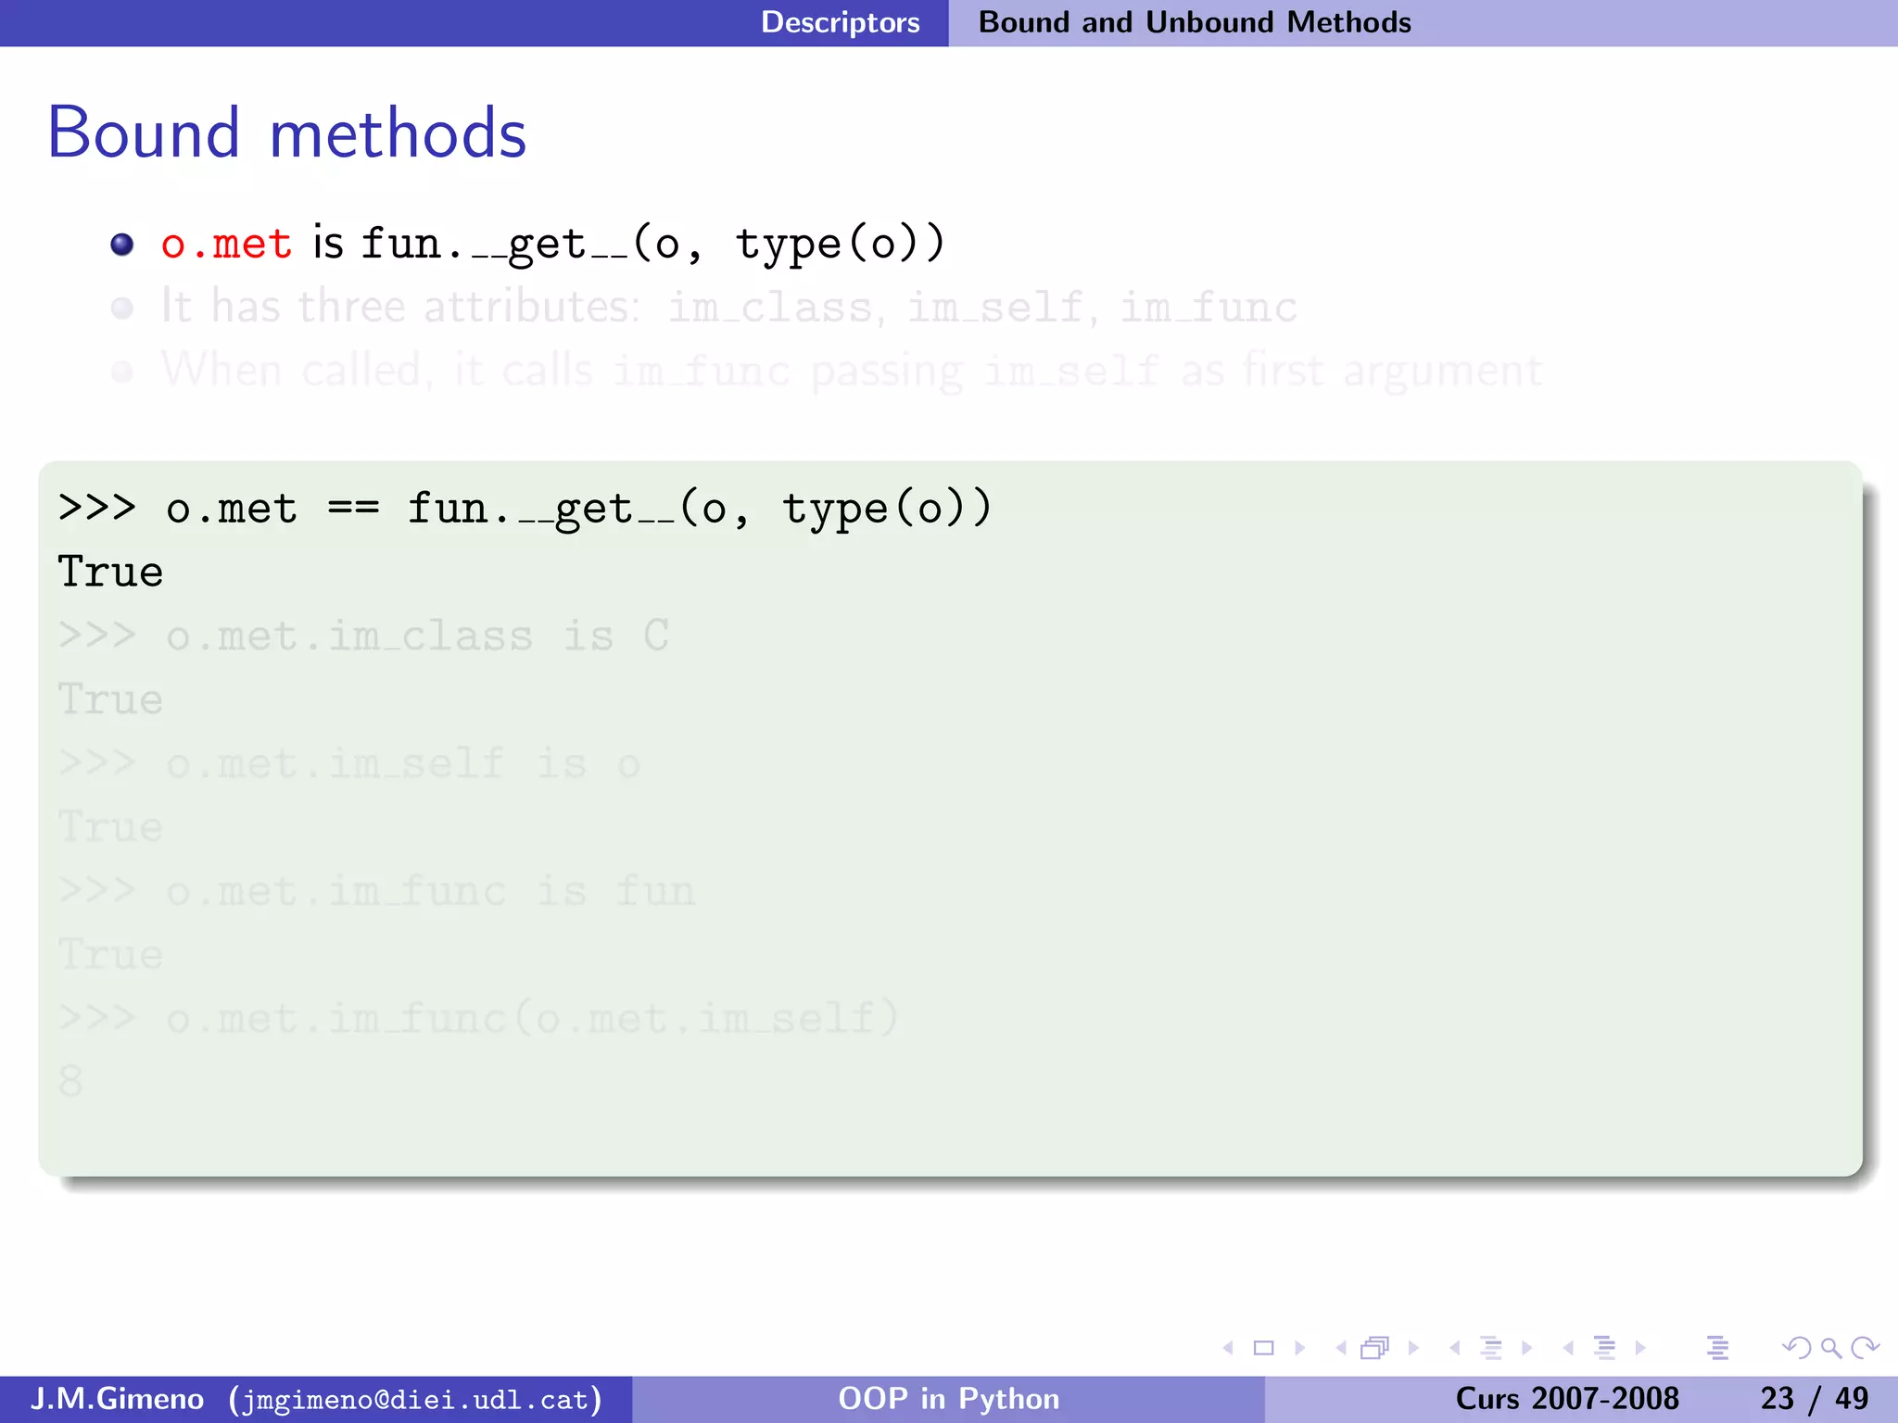Advance to the next slide with the right arrow
1898x1423 pixels.
1300,1348
